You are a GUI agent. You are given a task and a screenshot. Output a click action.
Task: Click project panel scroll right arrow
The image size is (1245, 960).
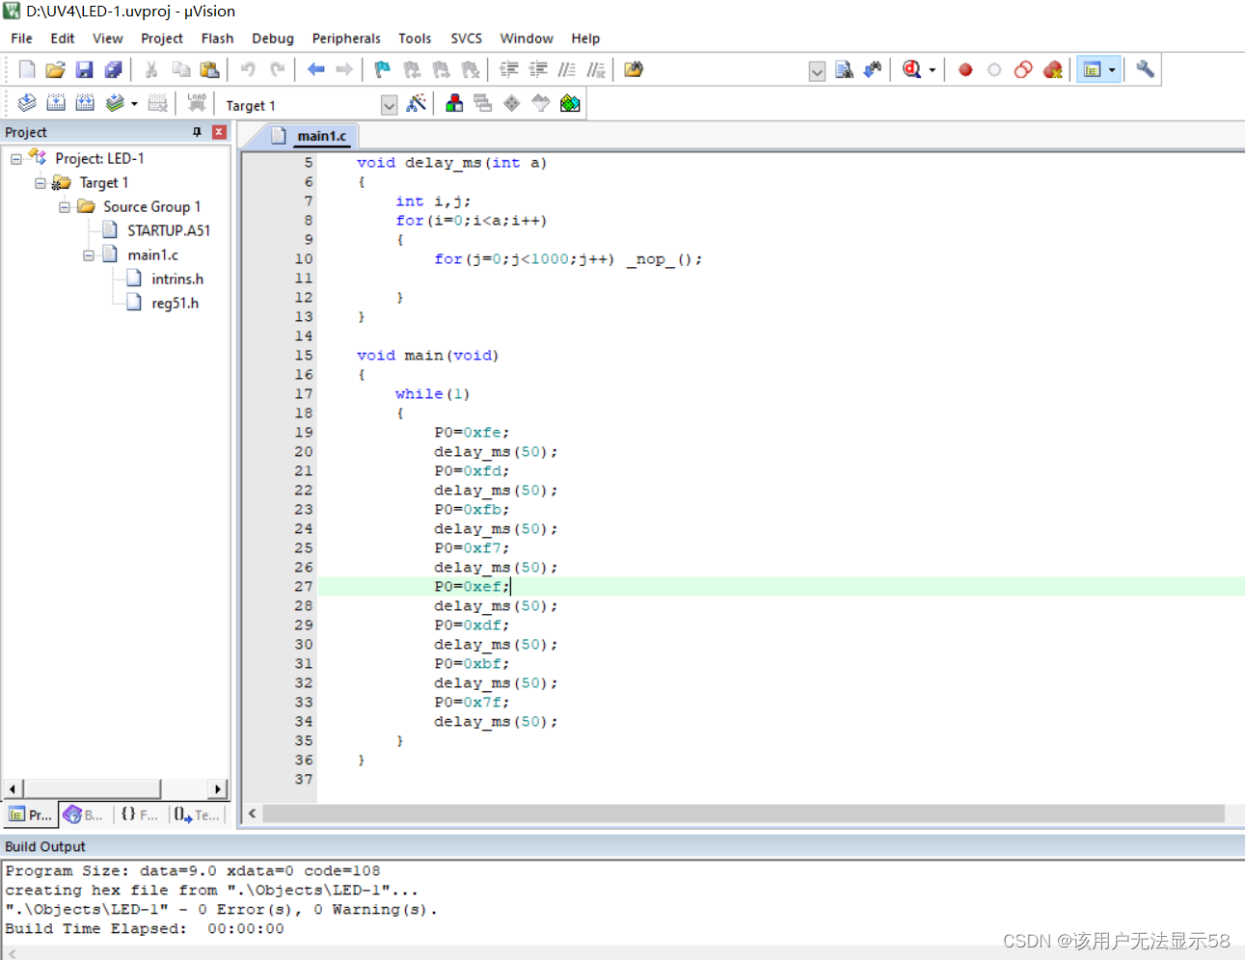click(218, 788)
